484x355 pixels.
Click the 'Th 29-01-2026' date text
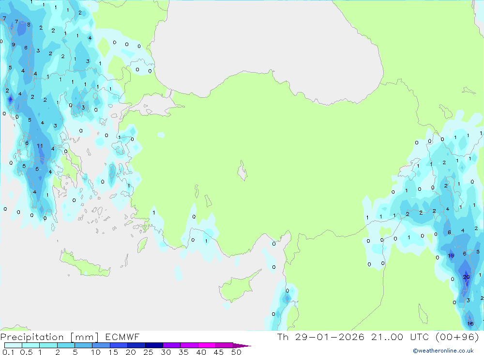tap(321, 337)
